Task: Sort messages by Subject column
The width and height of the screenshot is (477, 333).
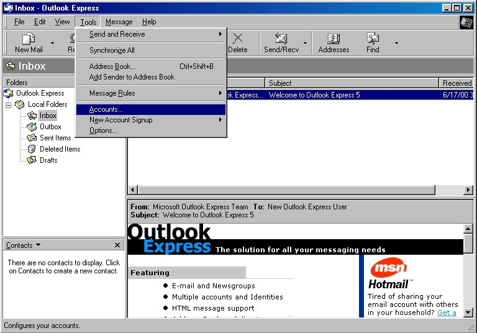Action: (352, 83)
